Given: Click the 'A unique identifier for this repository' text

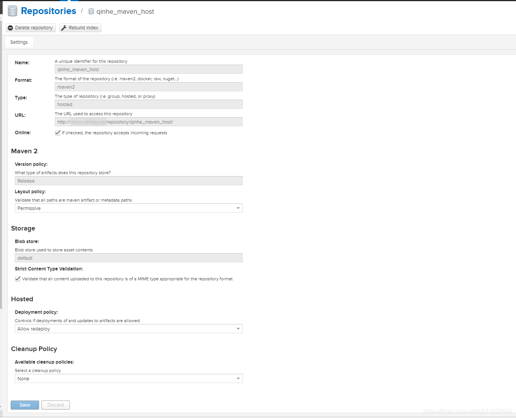Looking at the screenshot, I should [91, 61].
